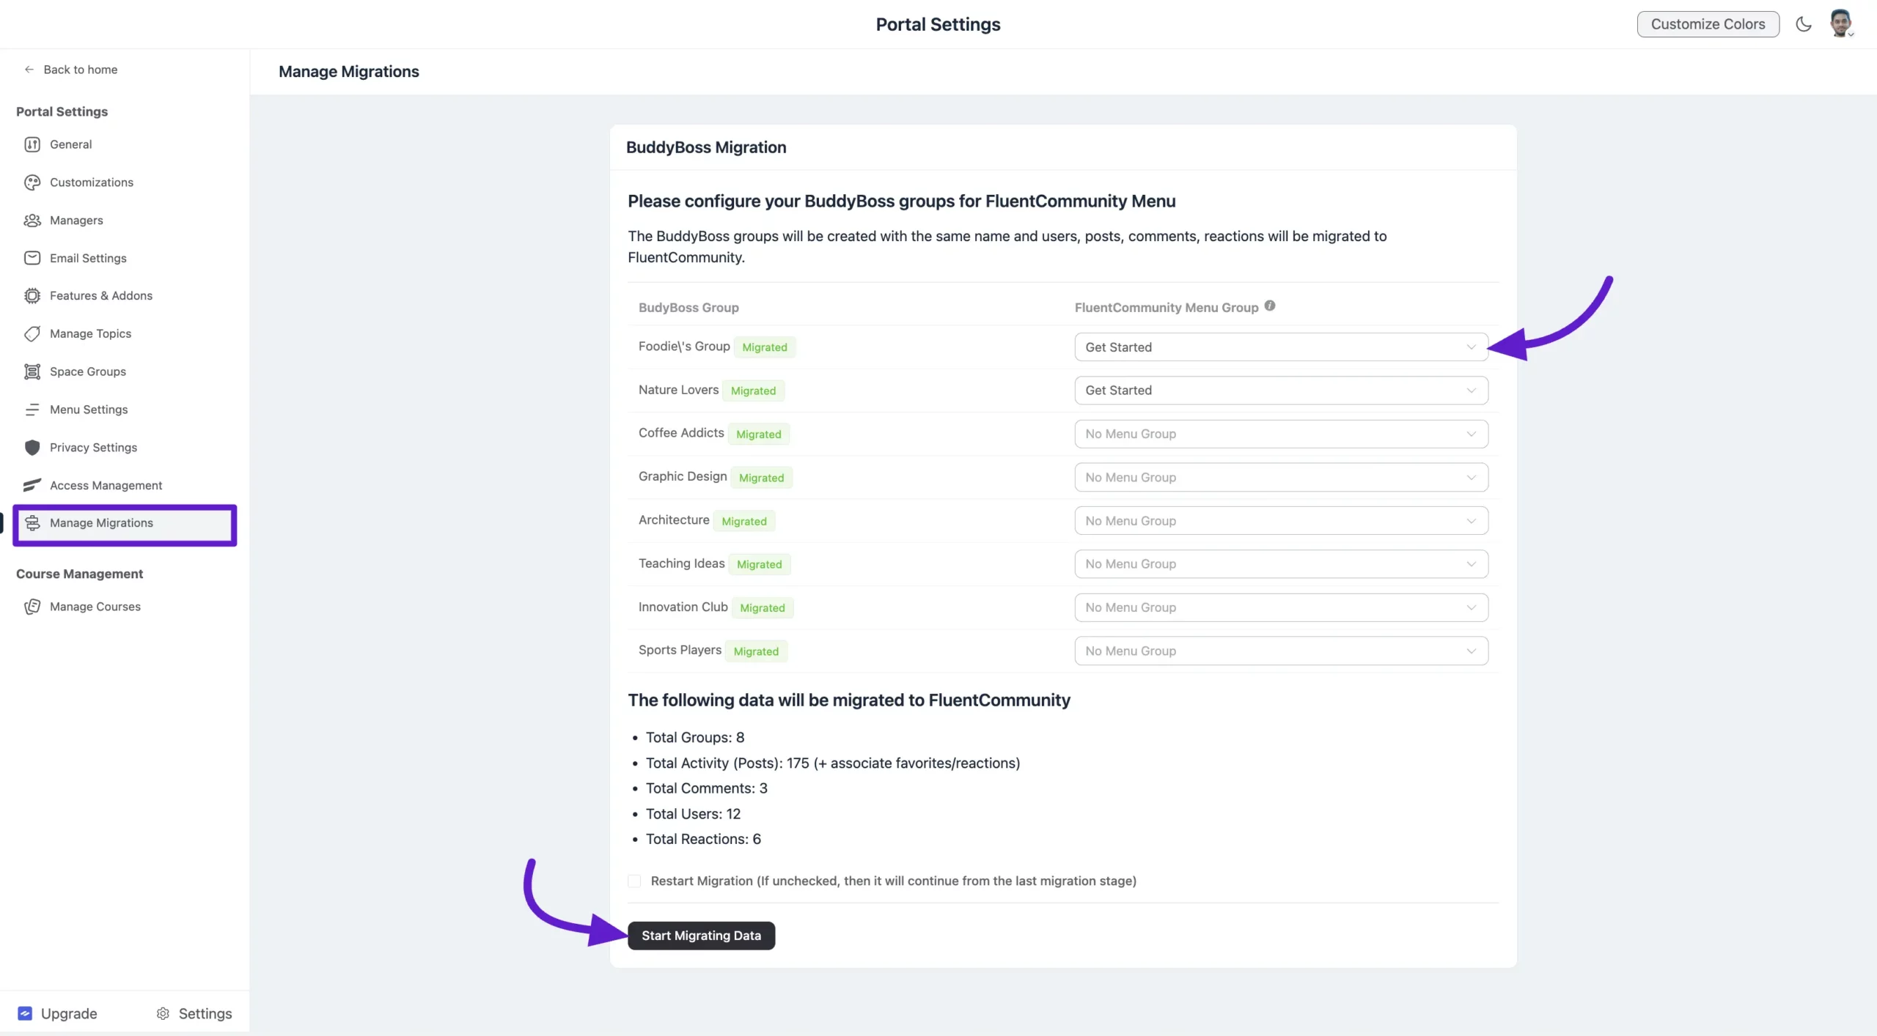Screen dimensions: 1877x1036
Task: Open menu group dropdown for Innovation Club
Action: pyautogui.click(x=1281, y=607)
